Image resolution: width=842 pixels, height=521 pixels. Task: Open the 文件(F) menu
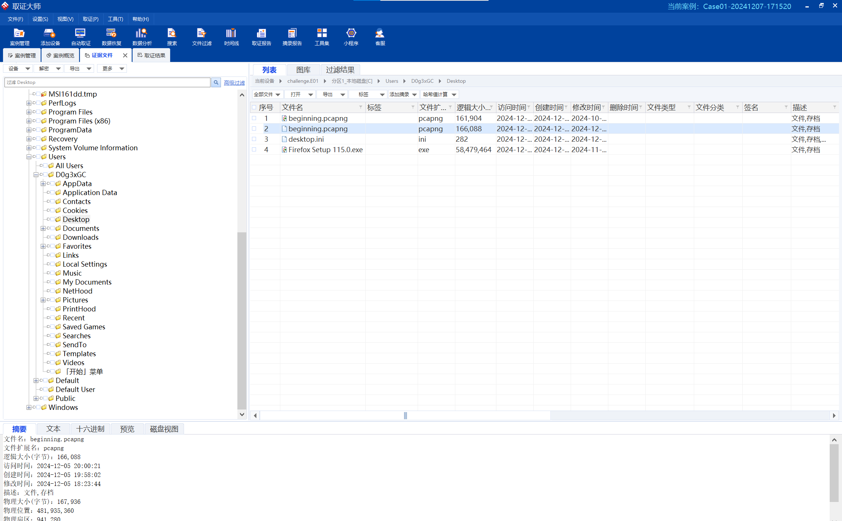coord(15,19)
